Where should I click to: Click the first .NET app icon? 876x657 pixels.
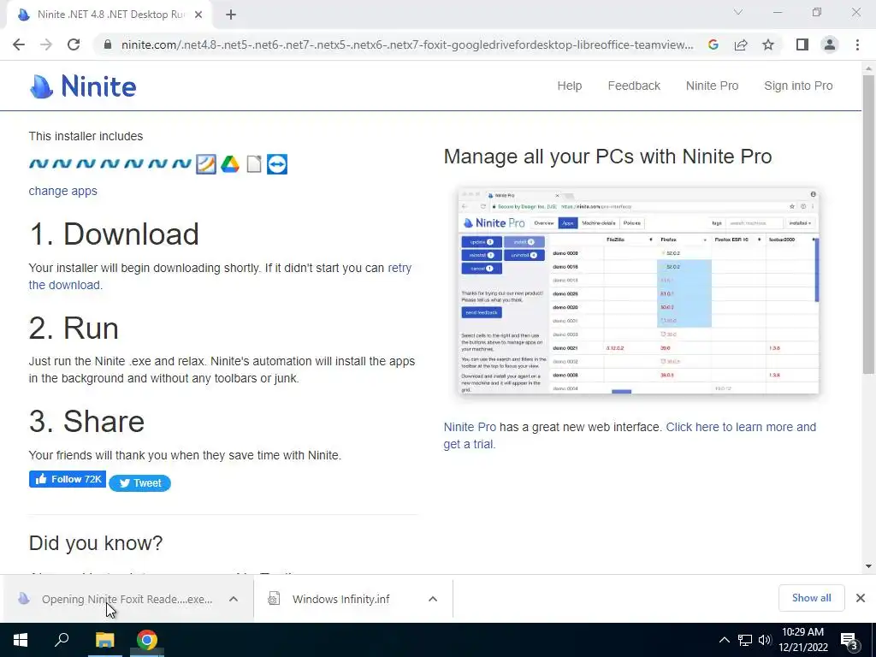39,163
